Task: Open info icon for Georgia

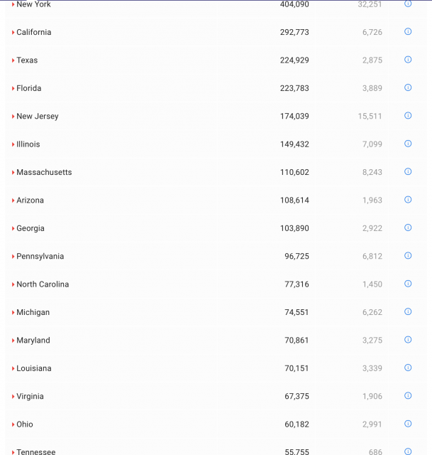Action: (408, 227)
